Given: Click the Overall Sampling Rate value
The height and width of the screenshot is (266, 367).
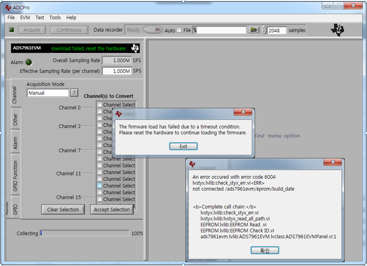Looking at the screenshot, I should (x=117, y=60).
